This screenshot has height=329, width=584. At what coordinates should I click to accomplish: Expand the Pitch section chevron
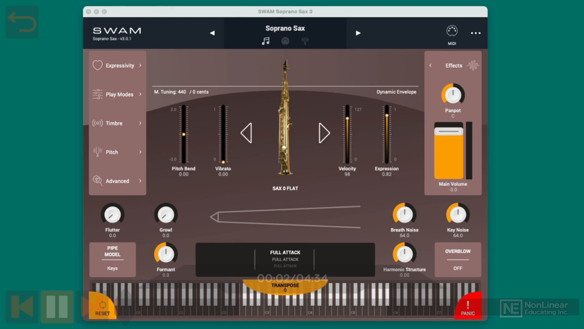tap(140, 152)
